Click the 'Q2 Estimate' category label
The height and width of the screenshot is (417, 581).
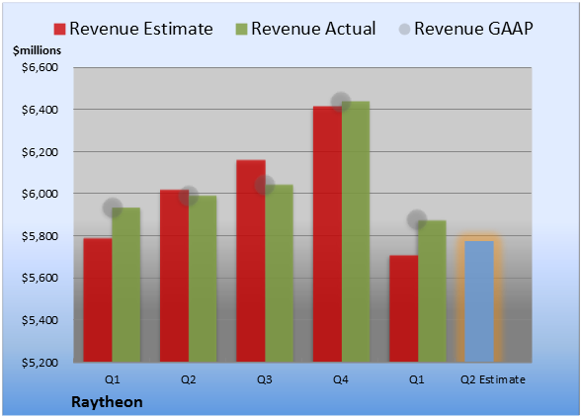point(493,379)
